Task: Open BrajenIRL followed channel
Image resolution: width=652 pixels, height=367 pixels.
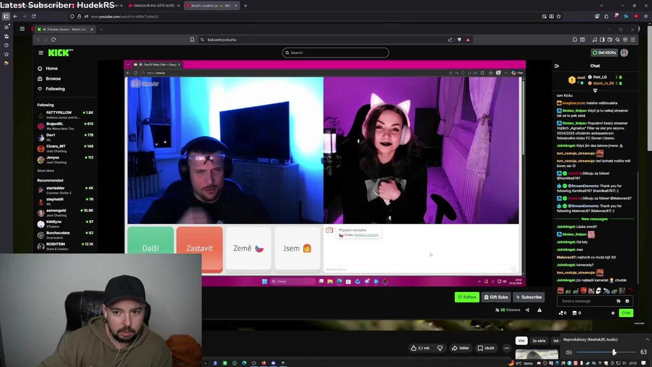Action: [x=65, y=126]
